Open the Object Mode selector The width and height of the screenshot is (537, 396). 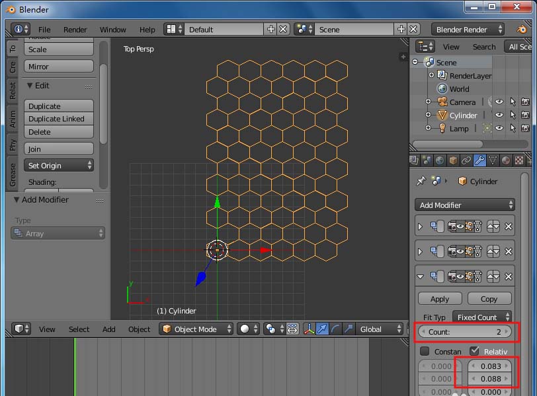[x=196, y=329]
